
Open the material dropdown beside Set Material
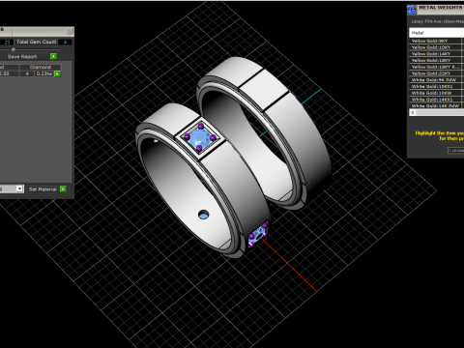tap(19, 188)
